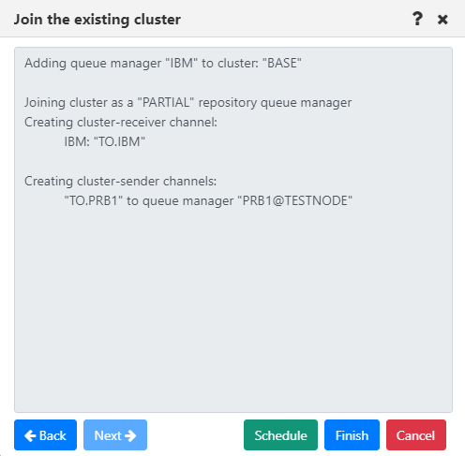
Task: Click the dialog header bar background
Action: pyautogui.click(x=281, y=19)
